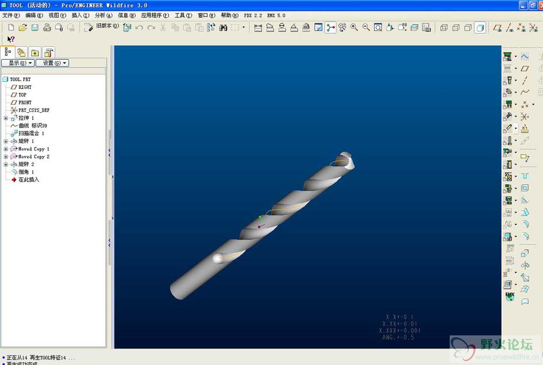Select the PRT_CSYS_DEF item in tree

point(34,110)
